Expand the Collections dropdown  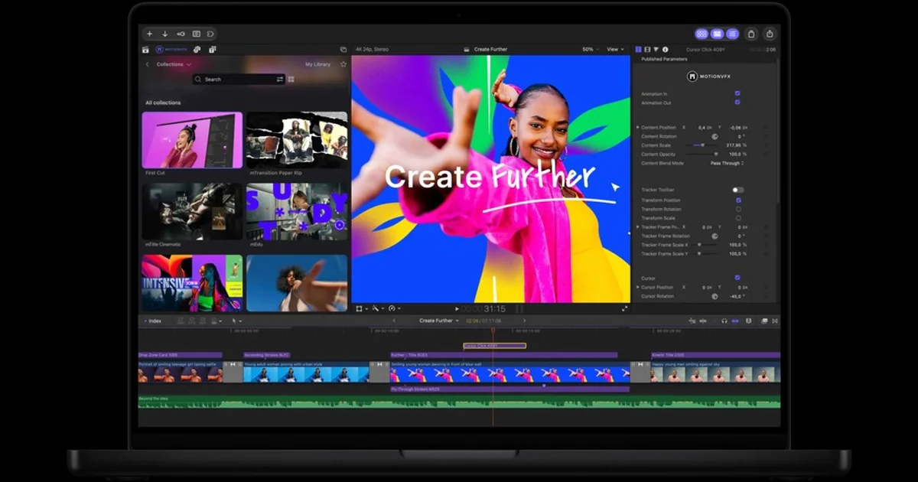click(173, 64)
